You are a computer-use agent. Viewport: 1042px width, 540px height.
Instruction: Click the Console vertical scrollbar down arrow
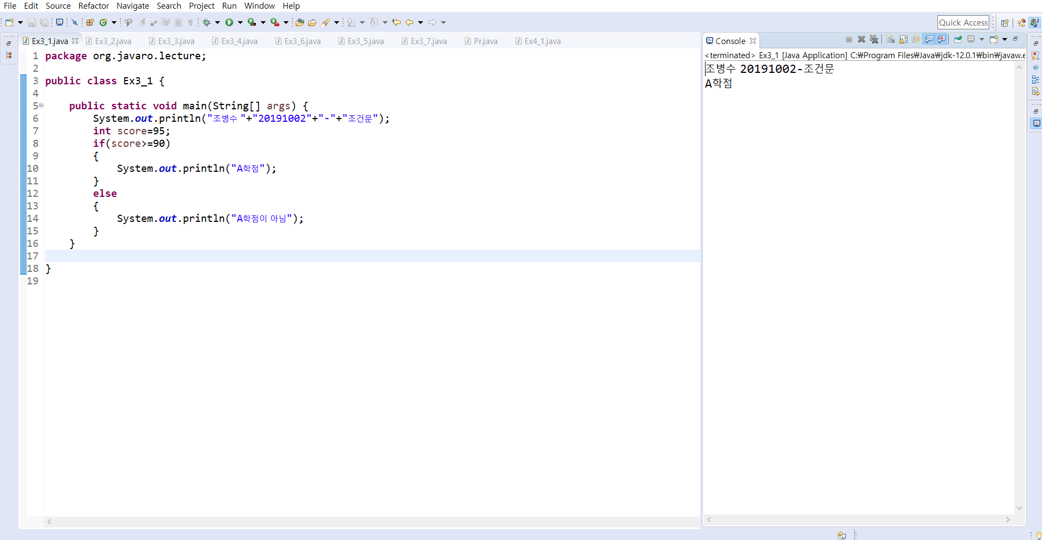tap(1019, 508)
